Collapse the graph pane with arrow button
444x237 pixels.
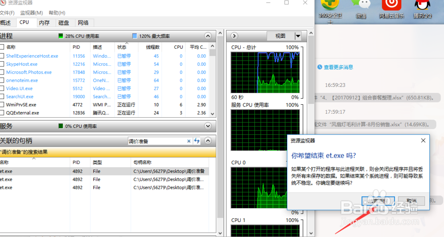click(x=234, y=36)
